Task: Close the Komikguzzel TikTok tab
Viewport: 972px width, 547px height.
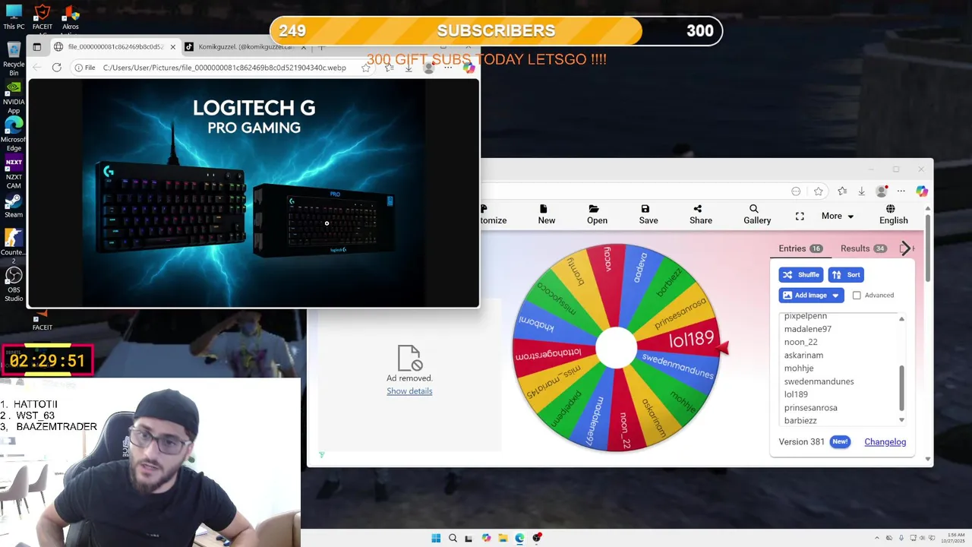Action: pos(304,47)
